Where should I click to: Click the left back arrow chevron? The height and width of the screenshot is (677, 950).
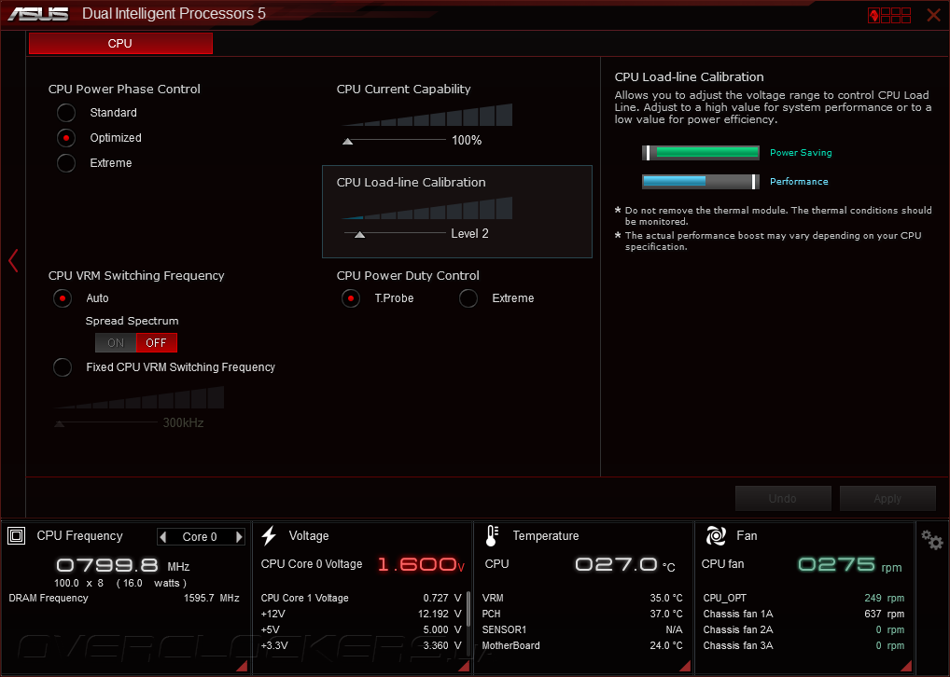point(13,260)
